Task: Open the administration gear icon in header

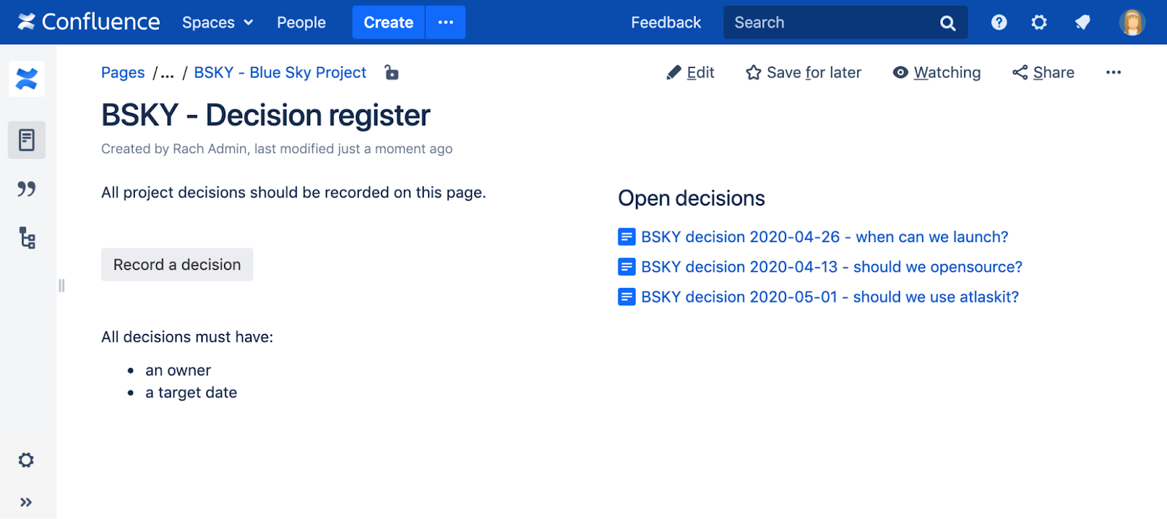Action: coord(1039,23)
